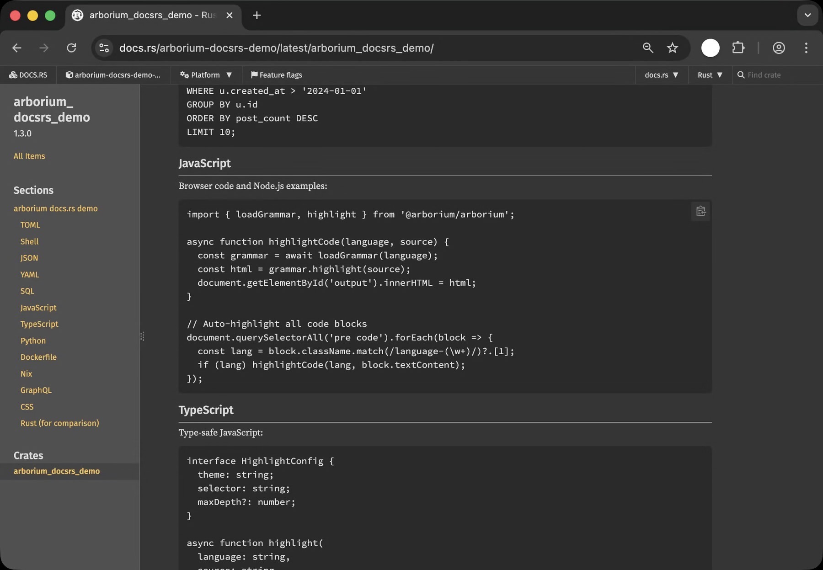
Task: Open the All Items link
Action: click(29, 156)
